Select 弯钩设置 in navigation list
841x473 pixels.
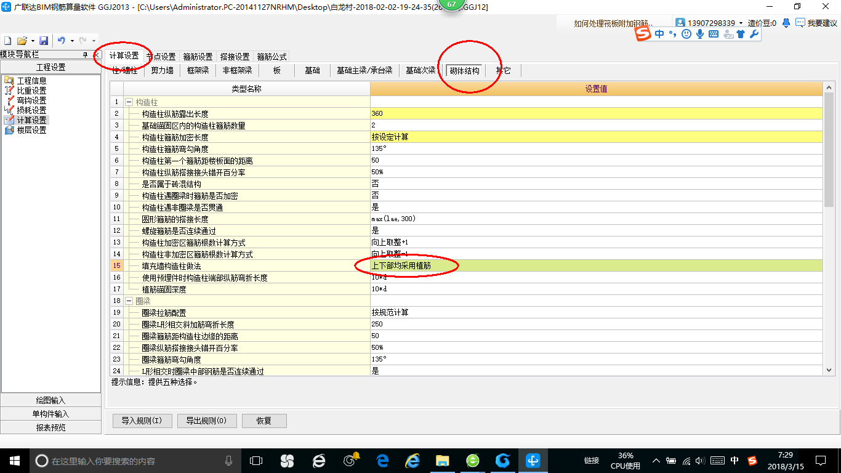tap(31, 100)
